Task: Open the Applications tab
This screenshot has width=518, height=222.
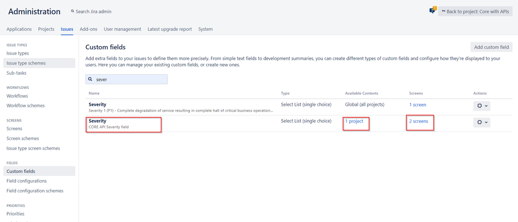Action: 19,29
